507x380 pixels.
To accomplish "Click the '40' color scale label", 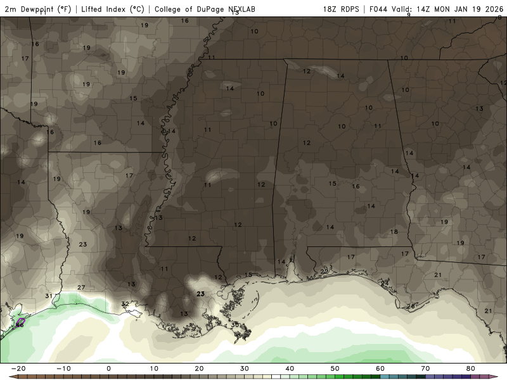I will tap(290, 369).
